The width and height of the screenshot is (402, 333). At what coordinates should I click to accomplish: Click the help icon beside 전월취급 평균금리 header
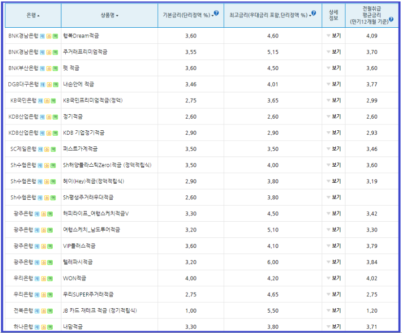[x=391, y=19]
